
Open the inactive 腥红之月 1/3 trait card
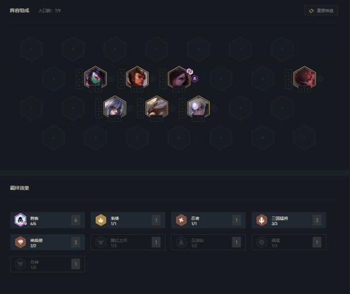128,242
